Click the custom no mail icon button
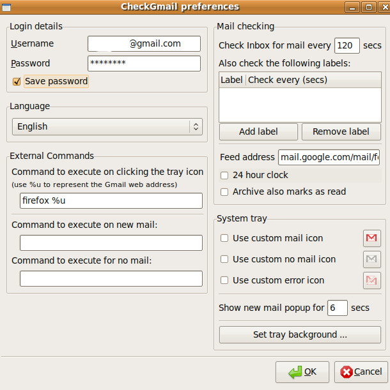The width and height of the screenshot is (390, 390). tap(372, 259)
